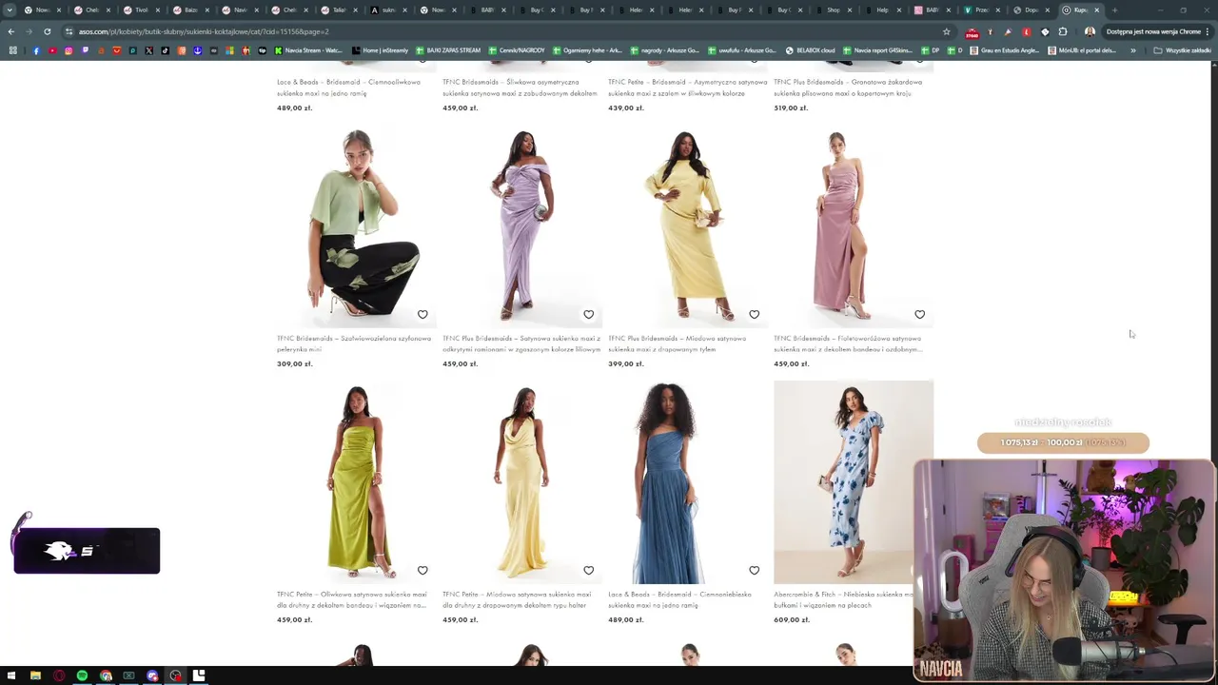
Task: Click the 399,00 zł price
Action: [626, 363]
